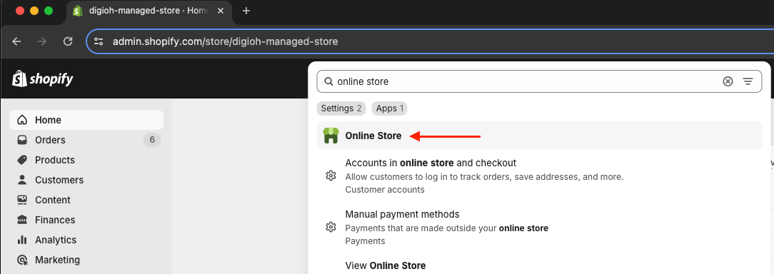Screen dimensions: 774x274
Task: Open the search filter options icon
Action: (748, 81)
